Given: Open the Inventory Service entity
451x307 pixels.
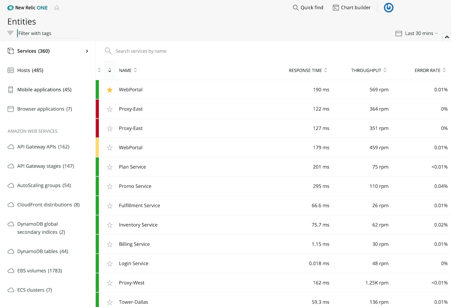Looking at the screenshot, I should pyautogui.click(x=138, y=225).
